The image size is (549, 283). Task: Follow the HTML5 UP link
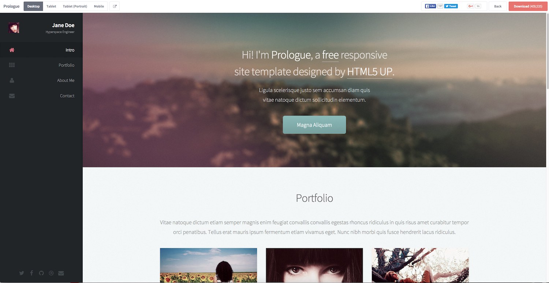tap(370, 72)
